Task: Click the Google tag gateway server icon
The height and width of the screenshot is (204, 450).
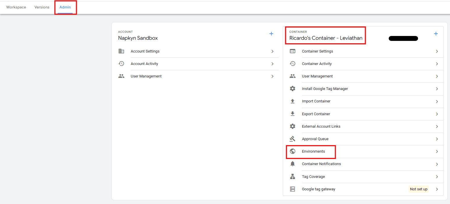Action: point(292,189)
